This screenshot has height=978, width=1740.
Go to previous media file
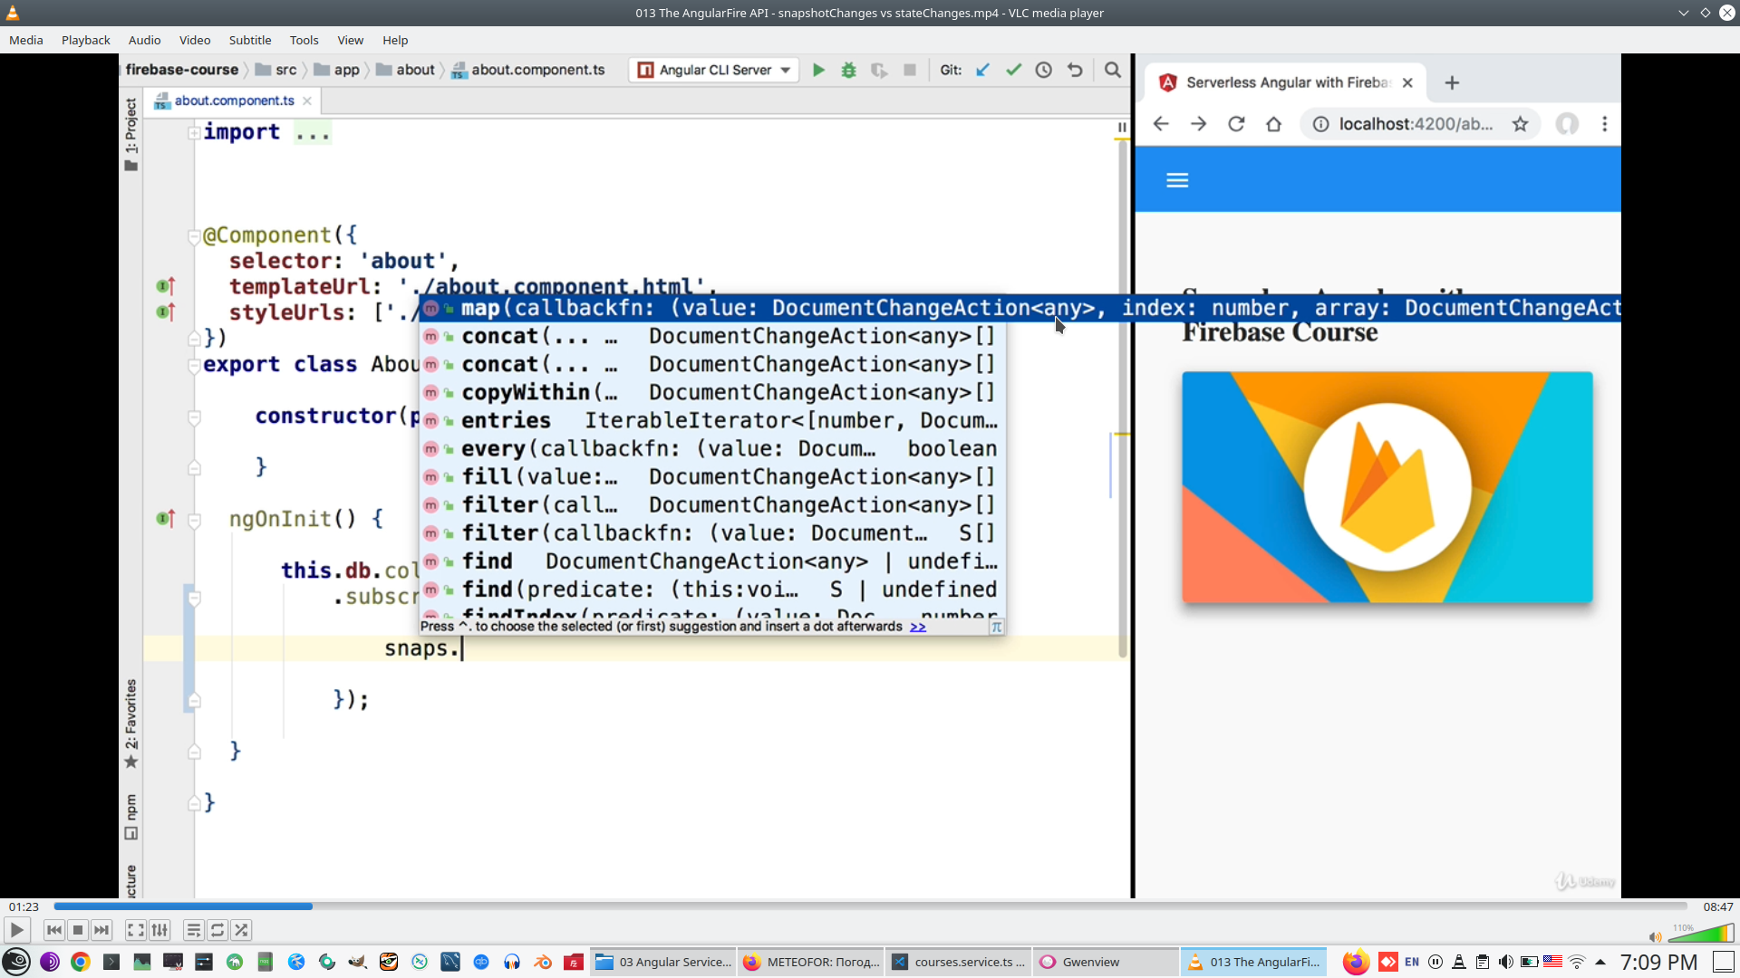click(54, 930)
